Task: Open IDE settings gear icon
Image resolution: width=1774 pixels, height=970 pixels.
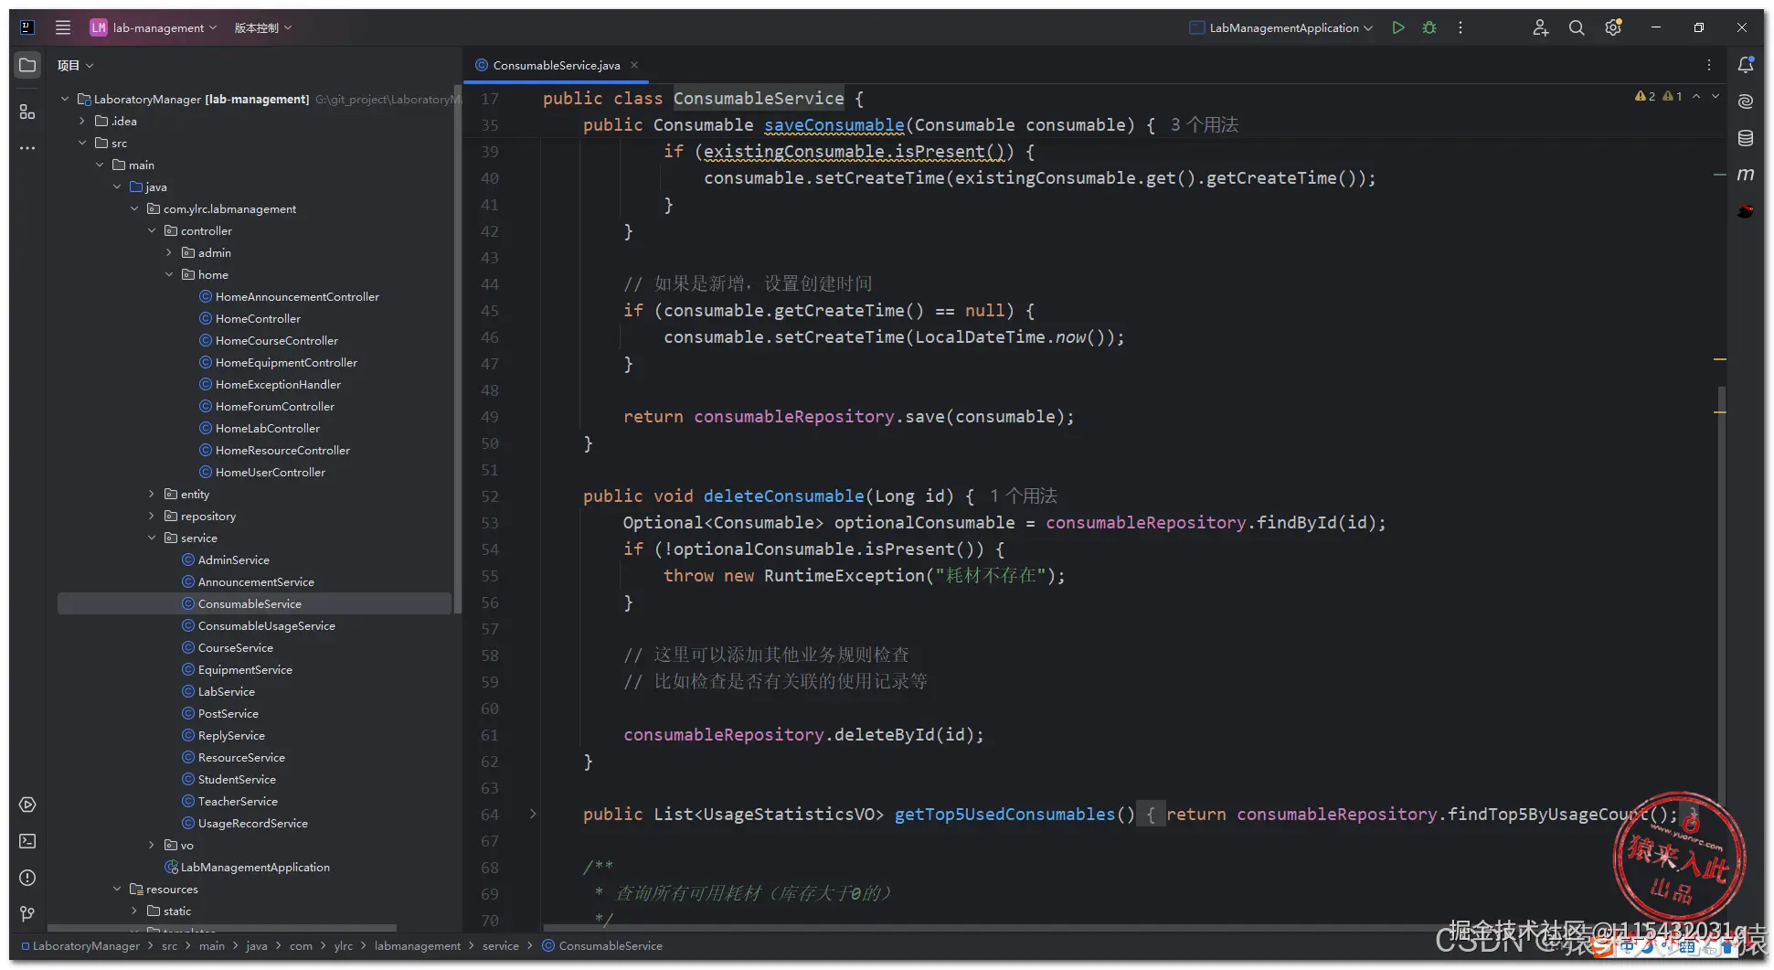Action: (1613, 27)
